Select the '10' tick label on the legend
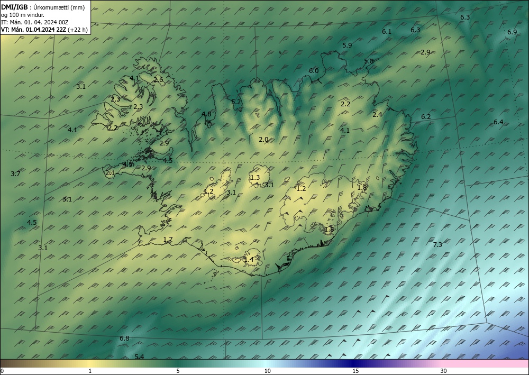Image resolution: width=529 pixels, height=375 pixels. point(267,371)
